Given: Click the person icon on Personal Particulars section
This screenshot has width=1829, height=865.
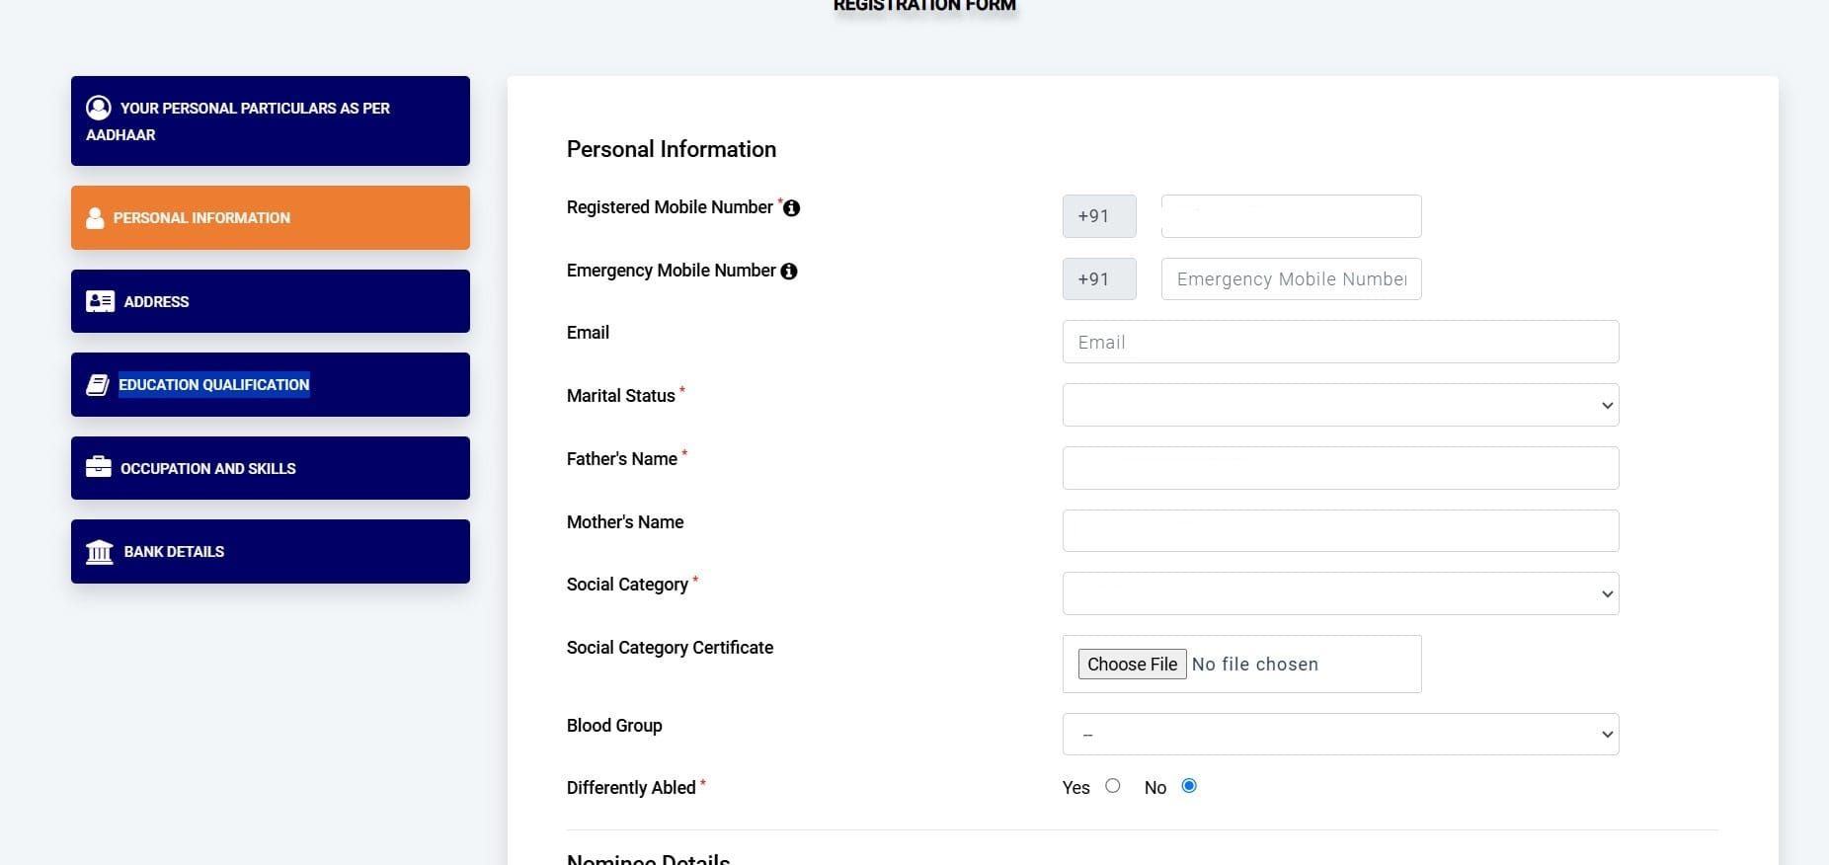Looking at the screenshot, I should click(97, 108).
